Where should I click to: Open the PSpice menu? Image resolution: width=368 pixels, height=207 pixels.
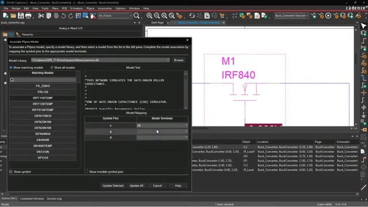click(90, 8)
